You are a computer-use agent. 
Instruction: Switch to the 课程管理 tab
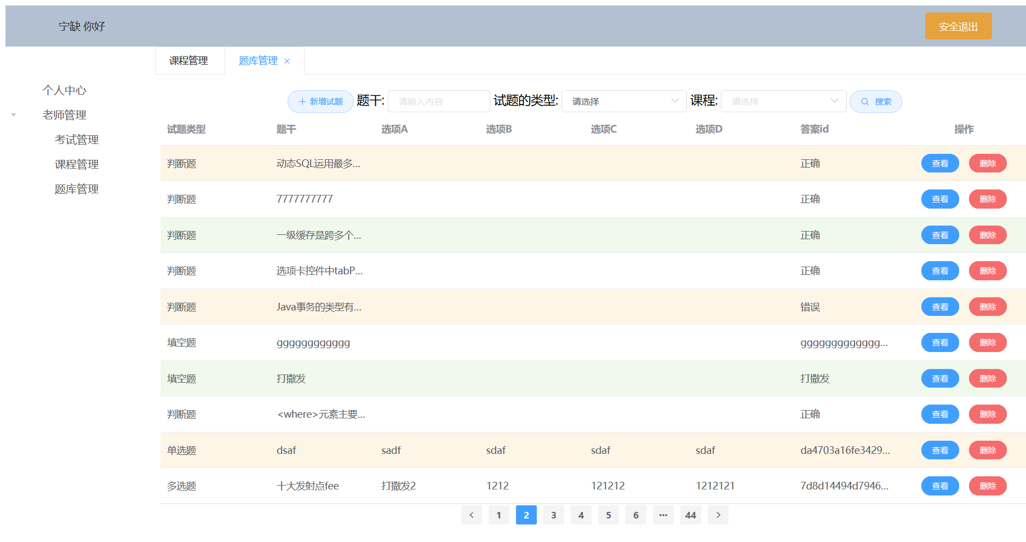[188, 61]
